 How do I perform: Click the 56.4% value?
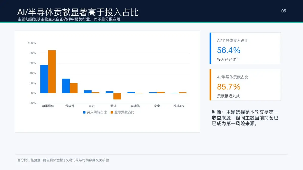tap(229, 50)
